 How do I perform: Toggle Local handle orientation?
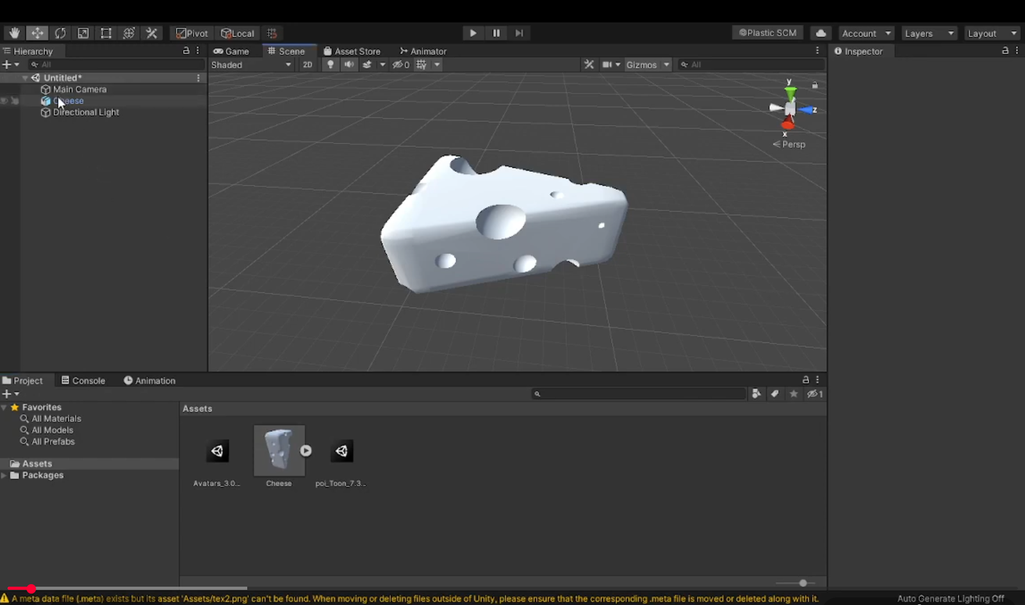[x=237, y=33]
